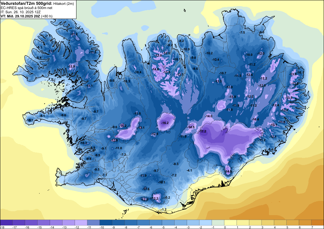Screen dimensions: 324x229
Task: Click the -13.3 temperature value
Action: (x=218, y=81)
